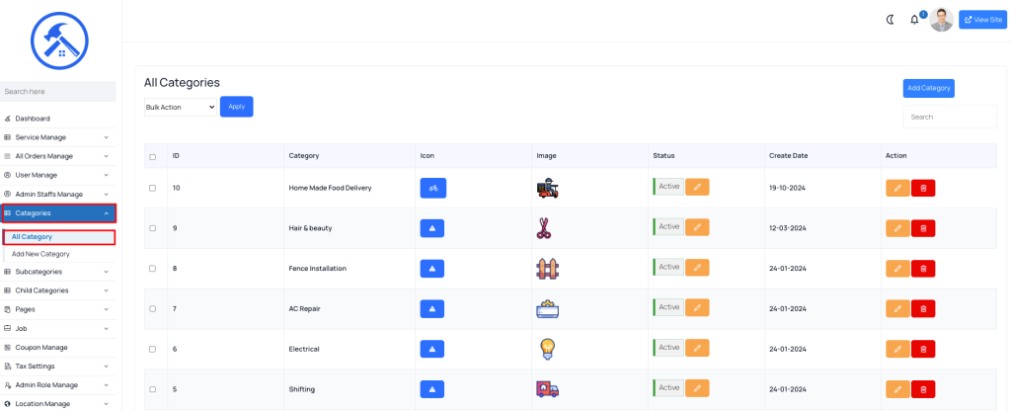The image size is (1011, 411).
Task: Check the box for category ID 6
Action: pos(152,349)
